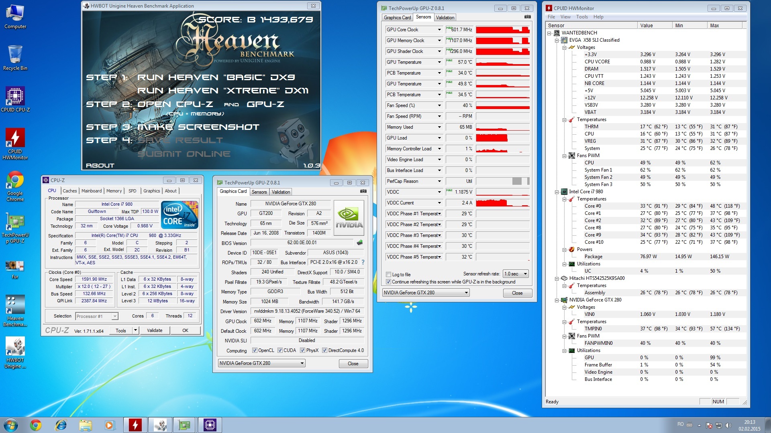Open Chrome from the taskbar
Screen dimensions: 771x433
36,425
